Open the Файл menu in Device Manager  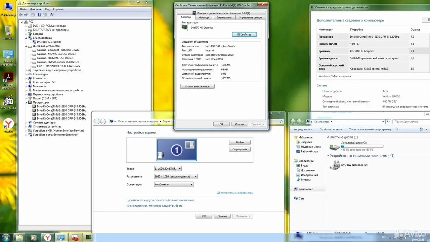[x=23, y=9]
